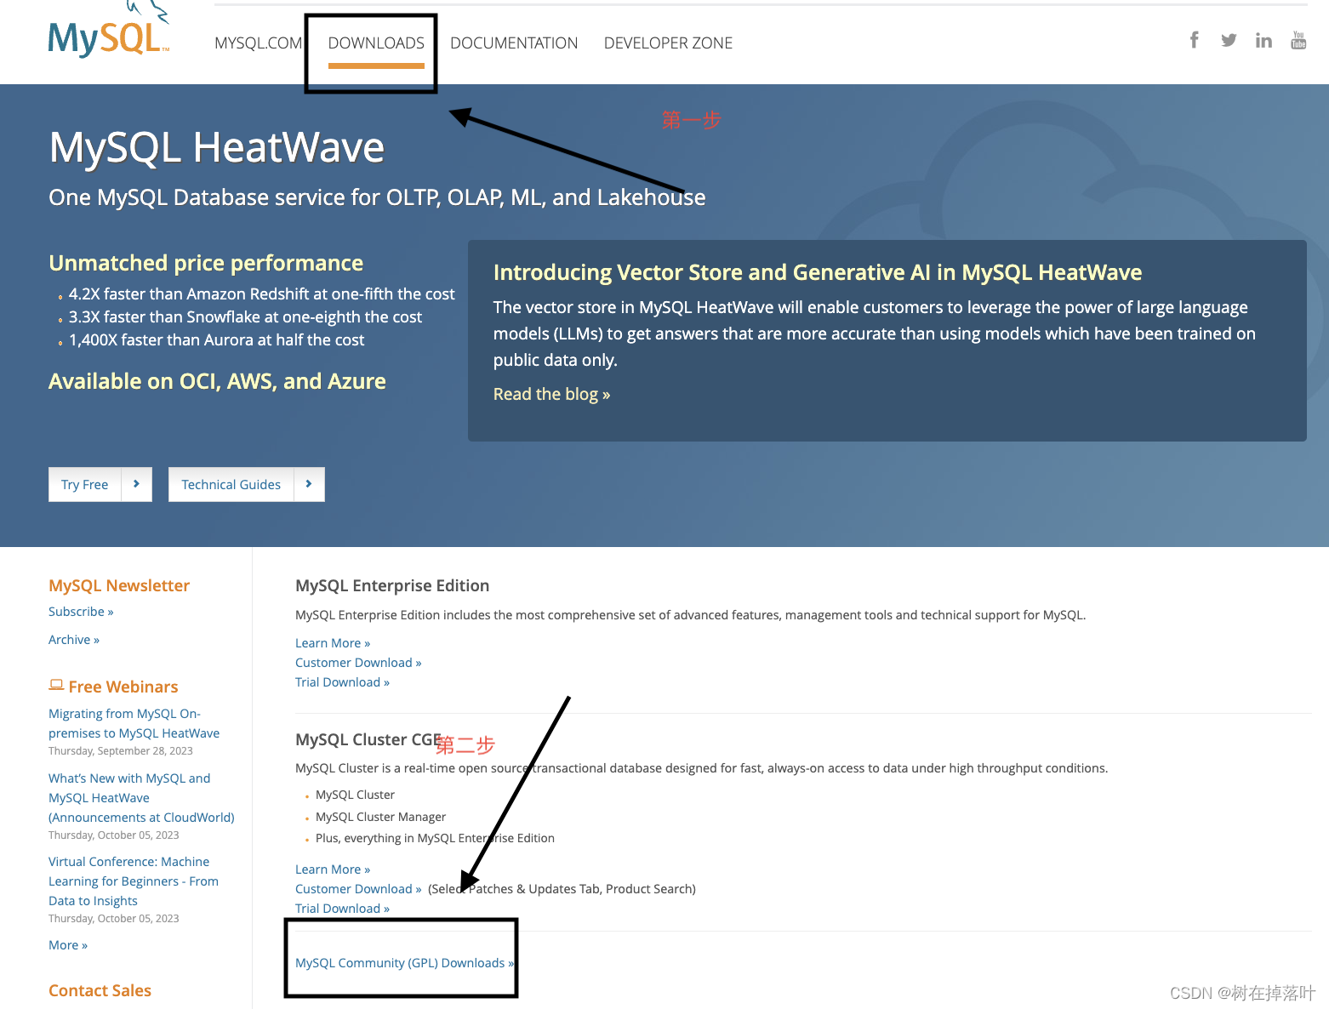Viewport: 1329px width, 1009px height.
Task: Click the MySQL Cluster Manager list item
Action: [x=380, y=817]
